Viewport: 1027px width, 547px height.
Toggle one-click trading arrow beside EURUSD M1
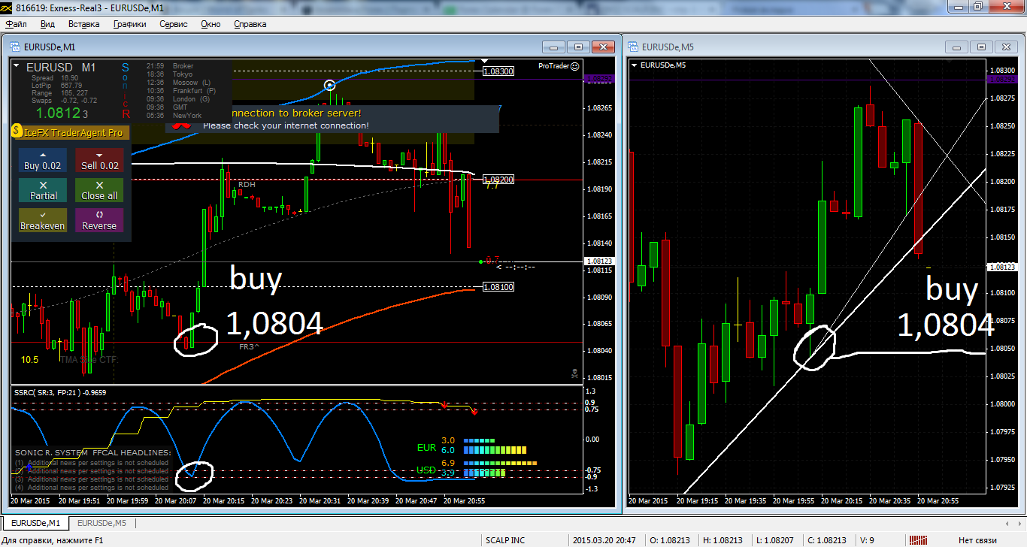click(17, 67)
